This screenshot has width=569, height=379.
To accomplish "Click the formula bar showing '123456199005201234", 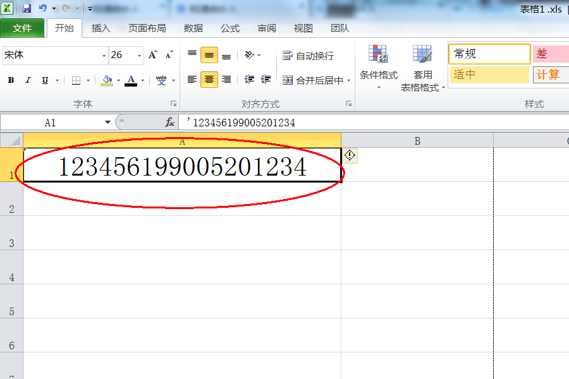I will click(x=374, y=123).
